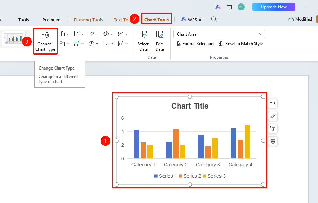This screenshot has height=203, width=318.
Task: Click the Series 2 legend entry
Action: (x=190, y=176)
